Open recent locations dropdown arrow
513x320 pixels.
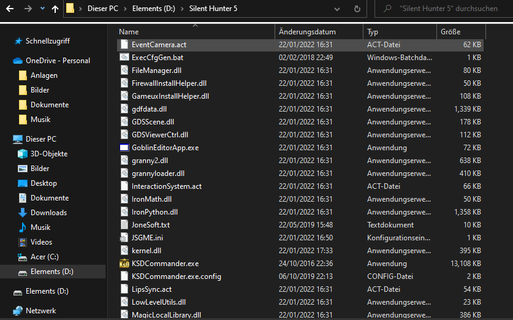point(42,9)
